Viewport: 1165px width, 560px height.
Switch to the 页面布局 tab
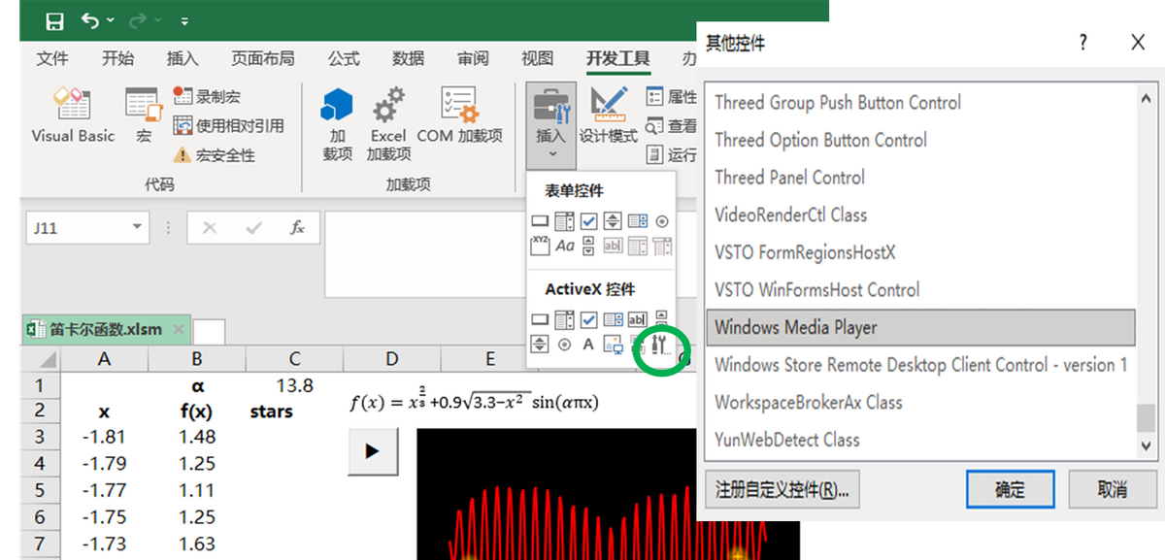[x=263, y=58]
